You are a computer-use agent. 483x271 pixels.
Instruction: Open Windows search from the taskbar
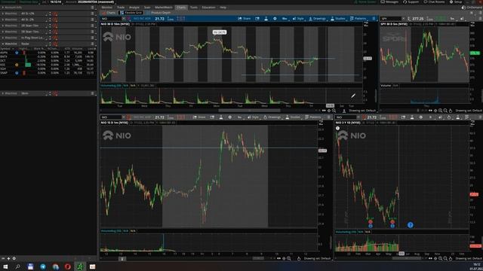pyautogui.click(x=17, y=266)
